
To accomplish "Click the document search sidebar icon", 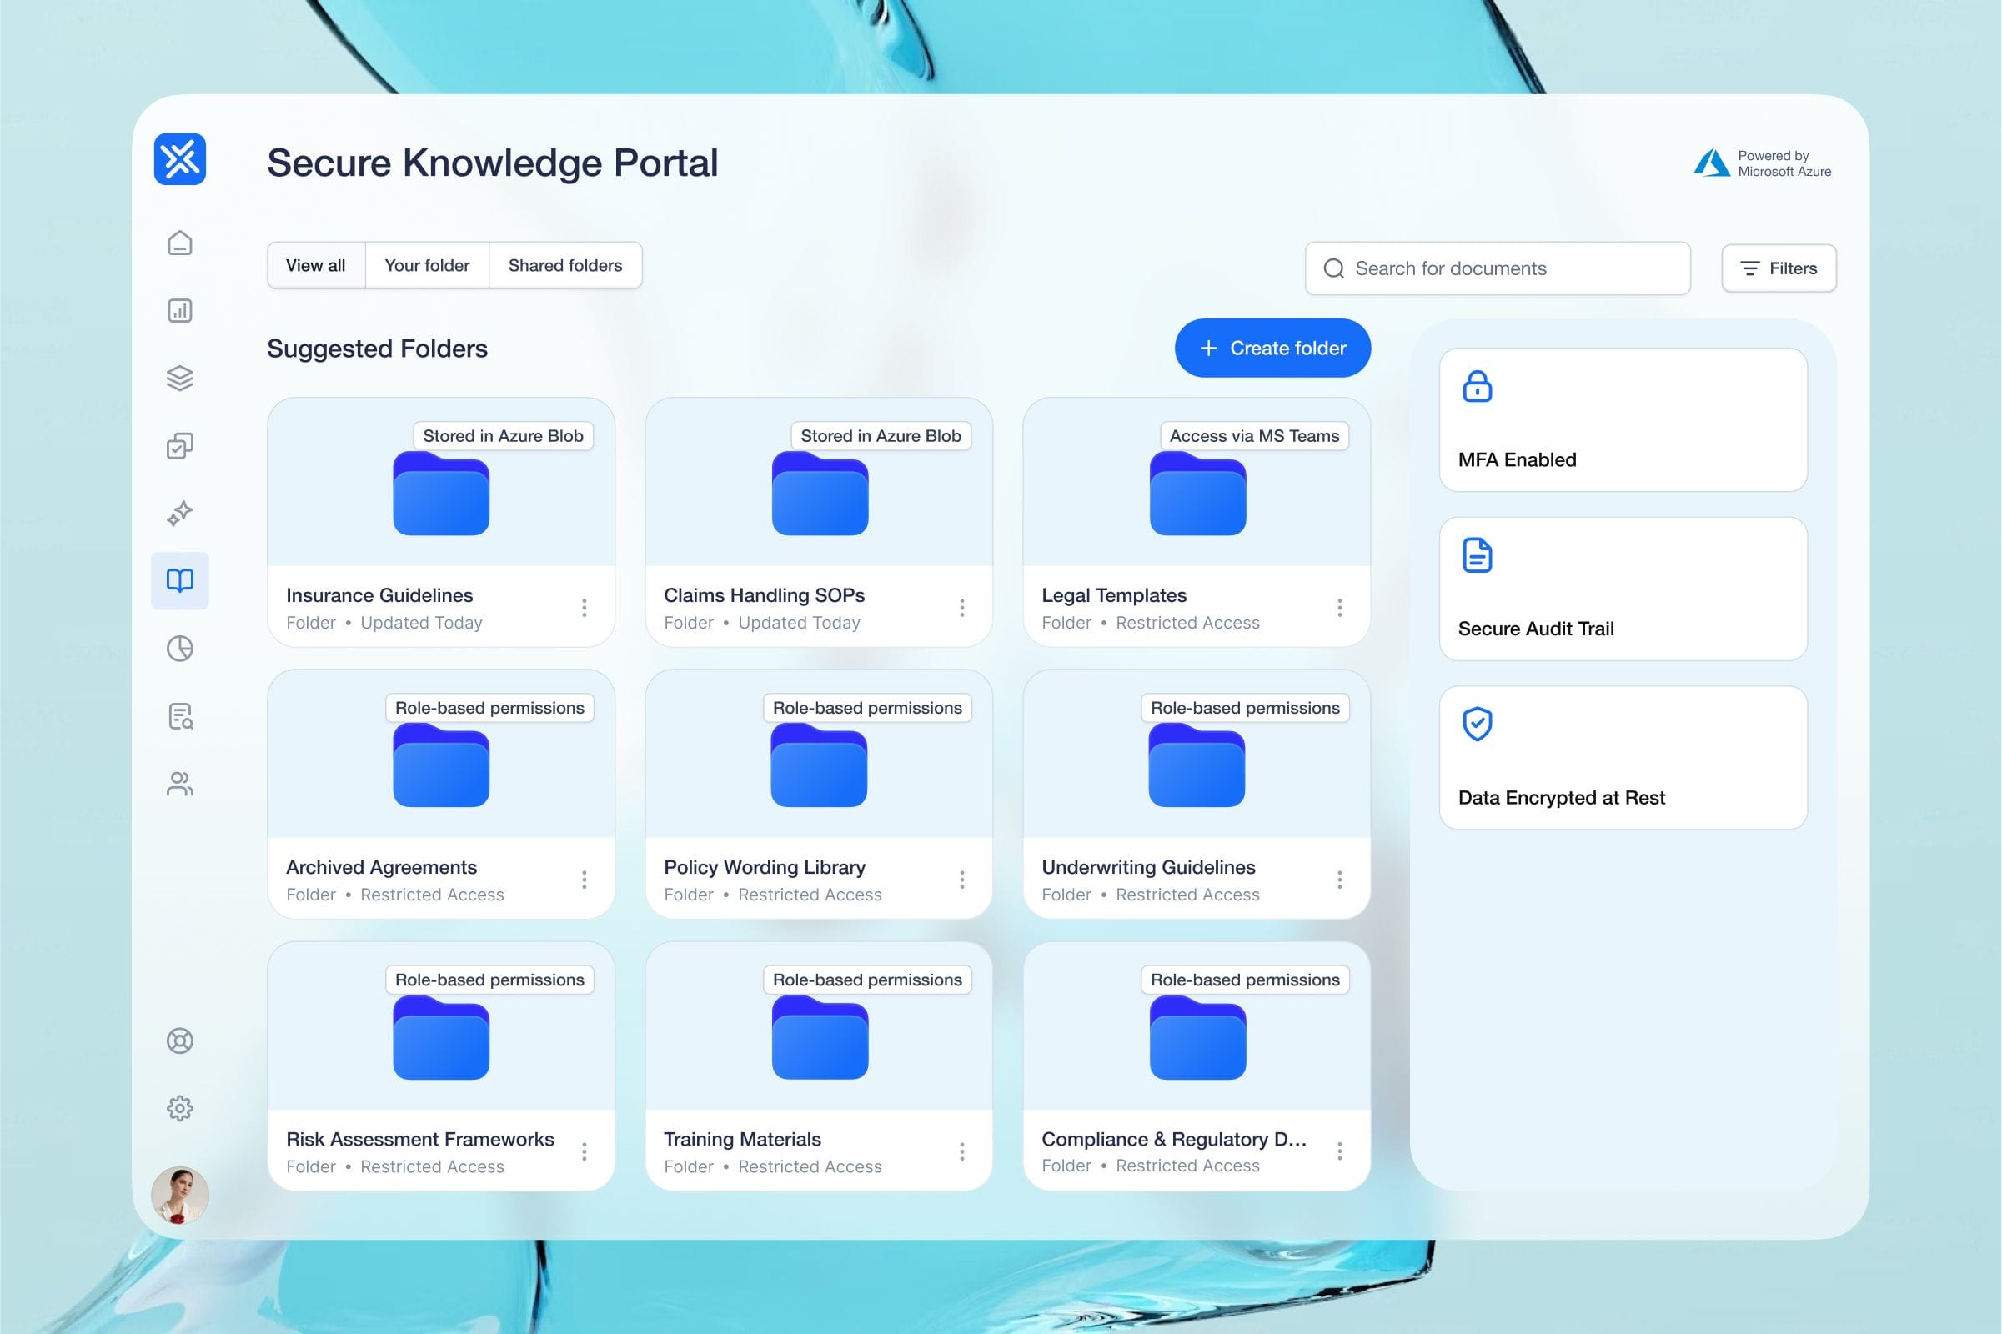I will [x=179, y=716].
